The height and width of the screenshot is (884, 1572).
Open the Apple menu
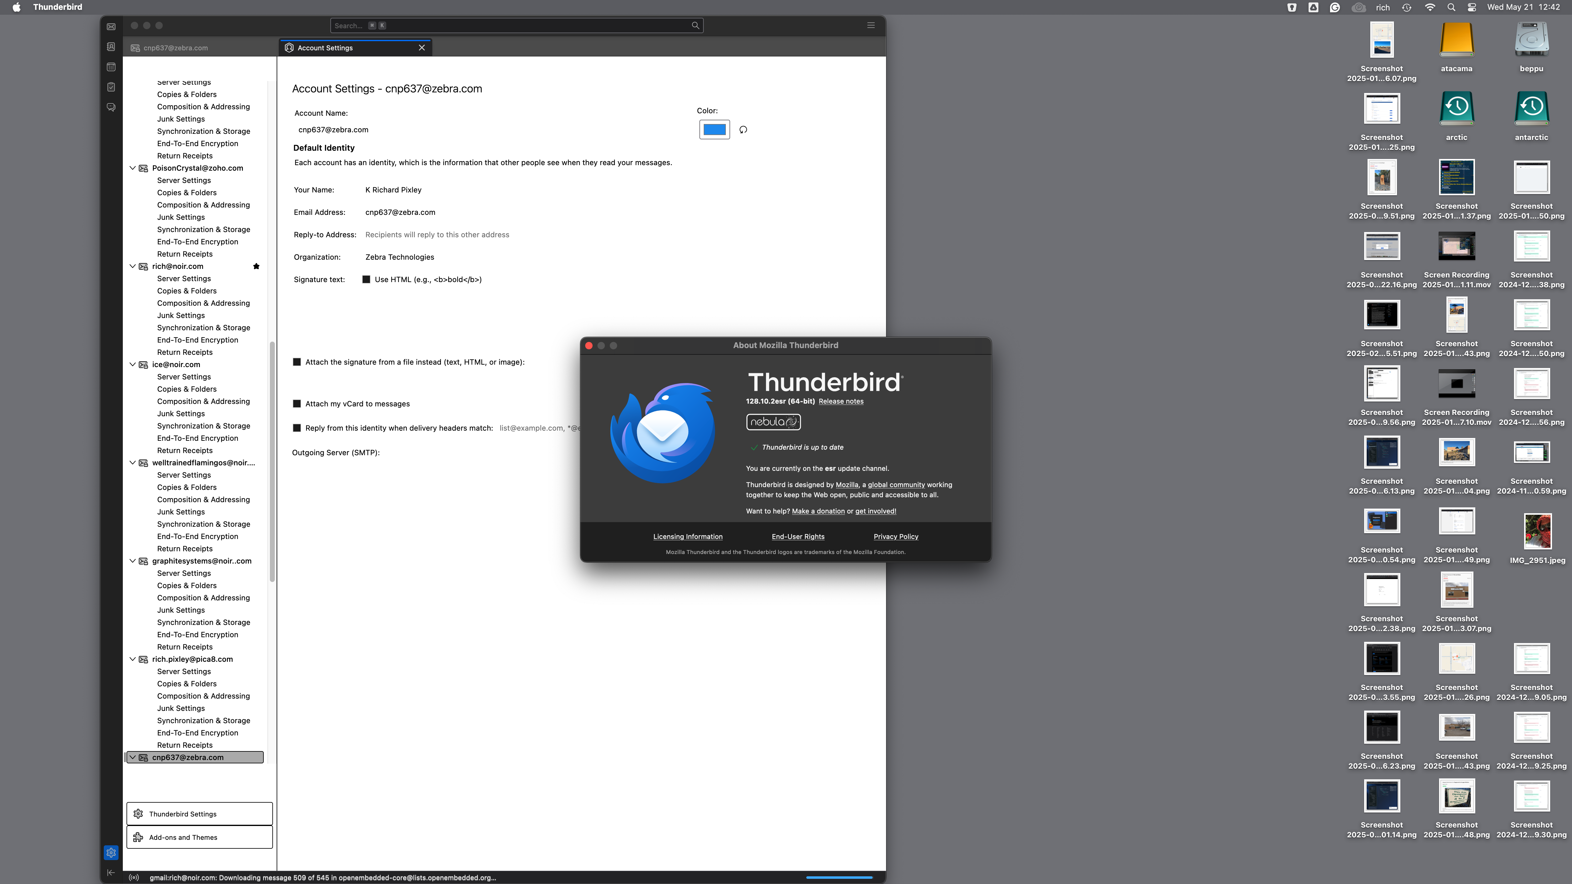click(x=17, y=7)
